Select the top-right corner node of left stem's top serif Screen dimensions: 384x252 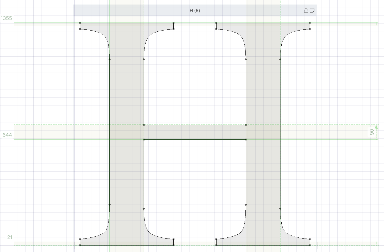(174, 23)
